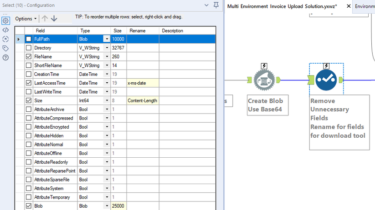Open the navigation circular arrow icon
The width and height of the screenshot is (375, 210).
pos(5,39)
